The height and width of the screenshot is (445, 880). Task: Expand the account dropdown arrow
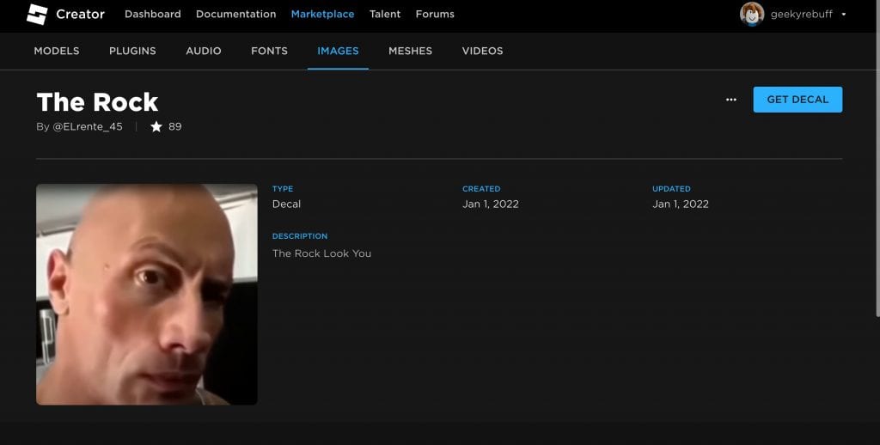[x=844, y=15]
